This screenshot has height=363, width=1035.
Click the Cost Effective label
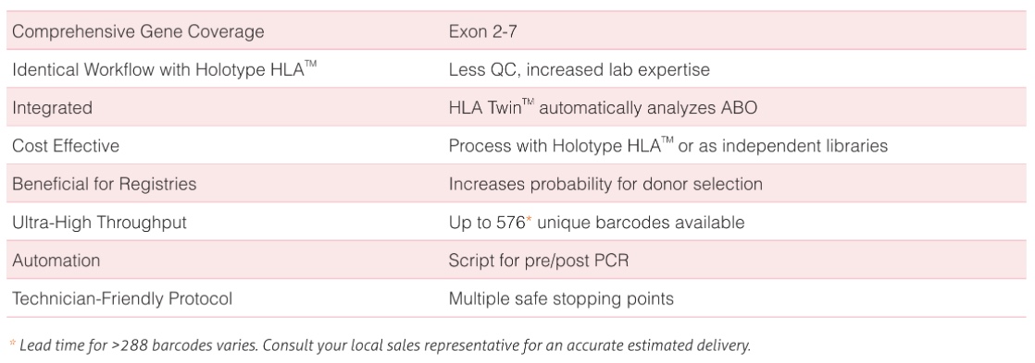point(66,146)
